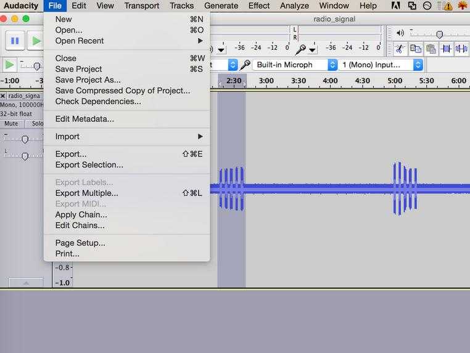Choose Open... from the File menu

pyautogui.click(x=127, y=30)
